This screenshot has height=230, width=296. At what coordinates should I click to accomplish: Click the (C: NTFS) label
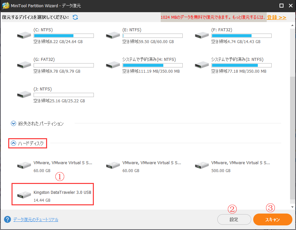coord(43,30)
